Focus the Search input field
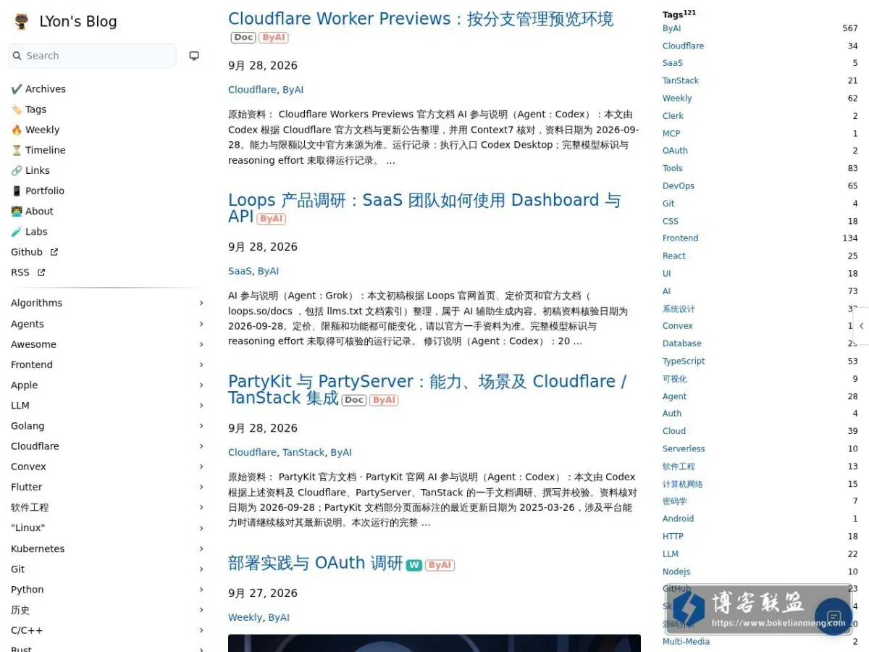The width and height of the screenshot is (869, 652). tap(92, 56)
